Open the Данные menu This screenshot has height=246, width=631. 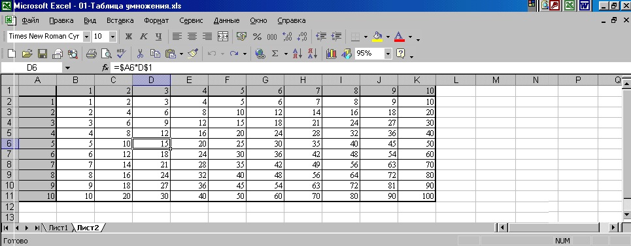226,20
